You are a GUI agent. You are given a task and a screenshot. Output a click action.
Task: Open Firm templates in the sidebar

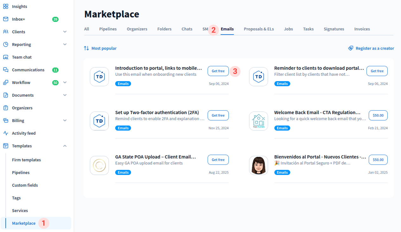26,160
